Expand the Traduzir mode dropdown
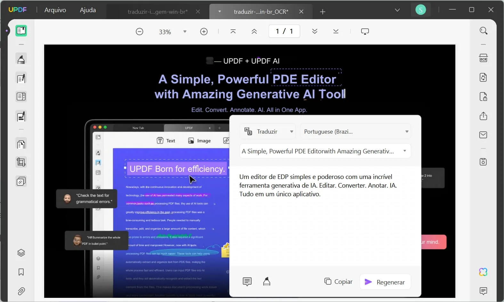This screenshot has width=504, height=302. [x=291, y=132]
